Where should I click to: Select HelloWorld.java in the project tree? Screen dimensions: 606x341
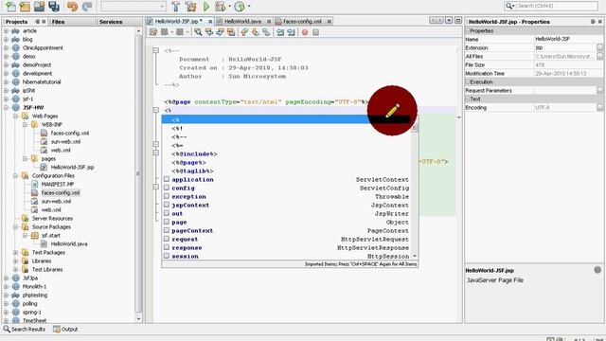point(69,244)
